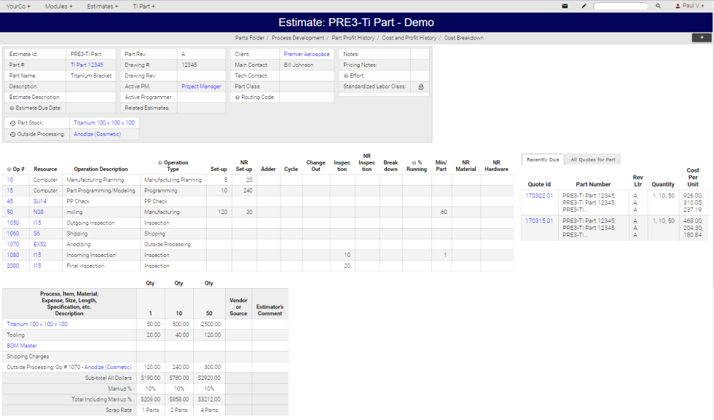
Task: Click the Standardized Labor Class lock icon
Action: coord(420,87)
